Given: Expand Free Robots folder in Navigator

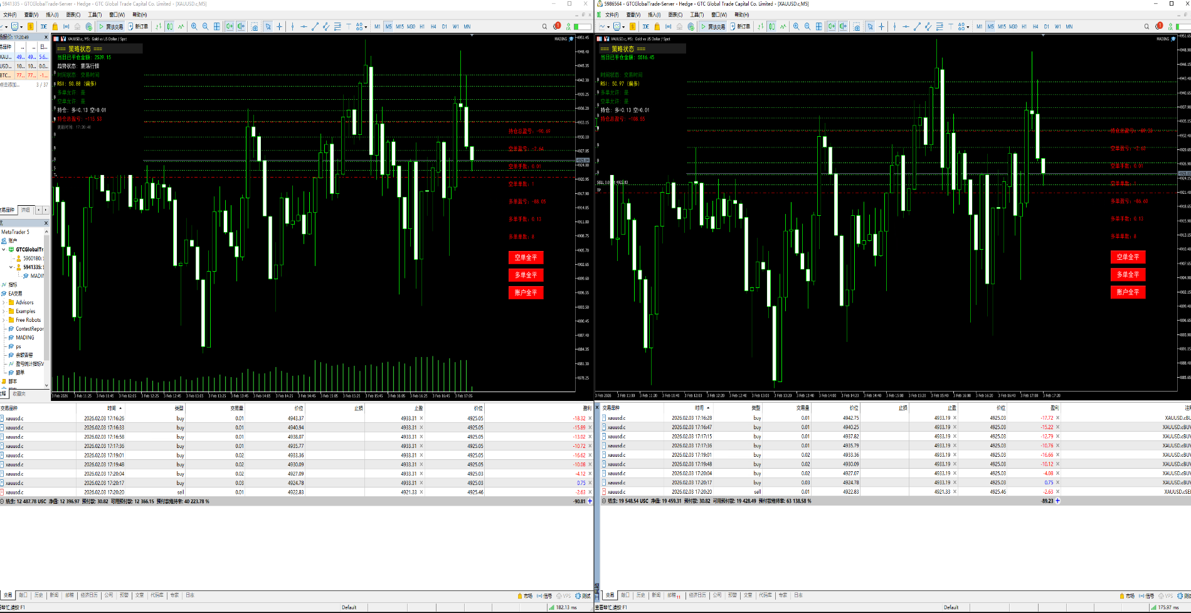Looking at the screenshot, I should point(4,320).
